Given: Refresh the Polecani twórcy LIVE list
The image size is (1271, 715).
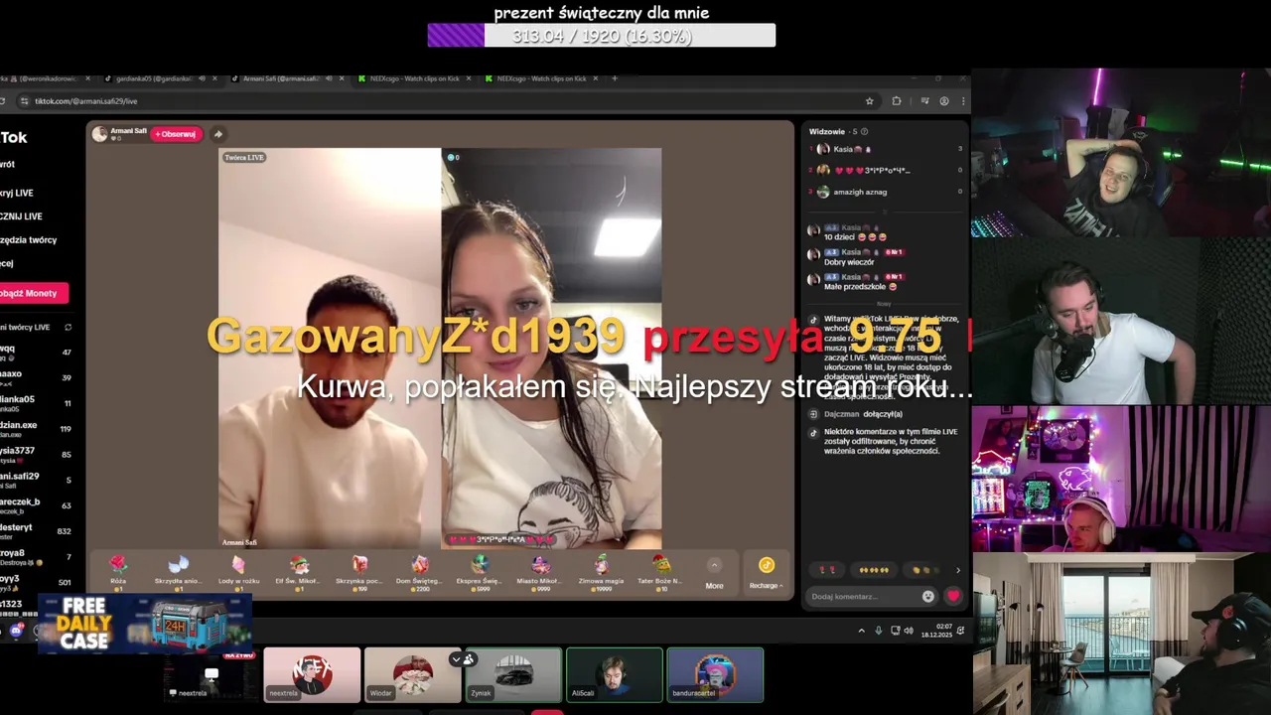Looking at the screenshot, I should coord(68,327).
